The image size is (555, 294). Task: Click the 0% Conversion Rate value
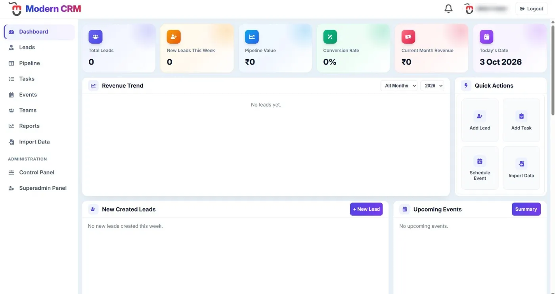pos(330,62)
